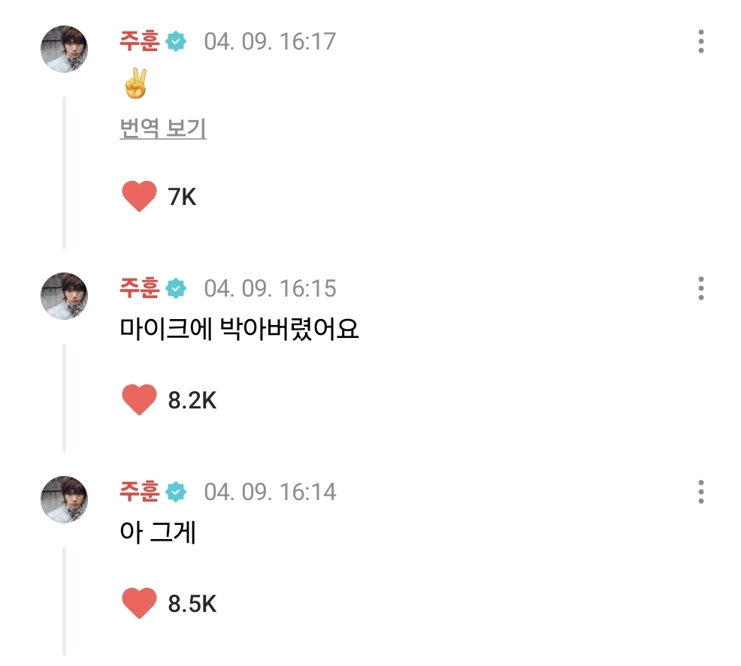Click 주훈 username on 16:14 post
Image resolution: width=741 pixels, height=666 pixels.
[139, 491]
